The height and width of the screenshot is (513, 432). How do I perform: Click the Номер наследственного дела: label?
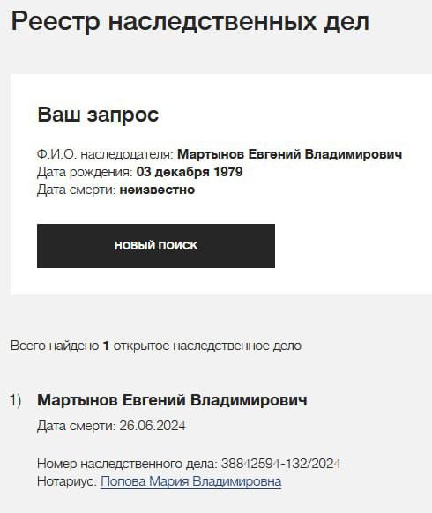127,464
